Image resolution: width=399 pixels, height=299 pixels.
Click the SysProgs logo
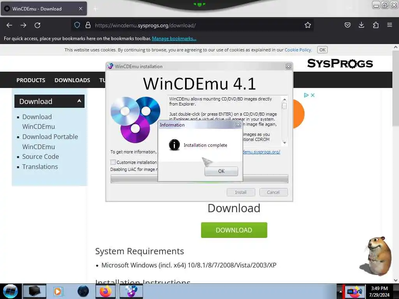pos(340,63)
